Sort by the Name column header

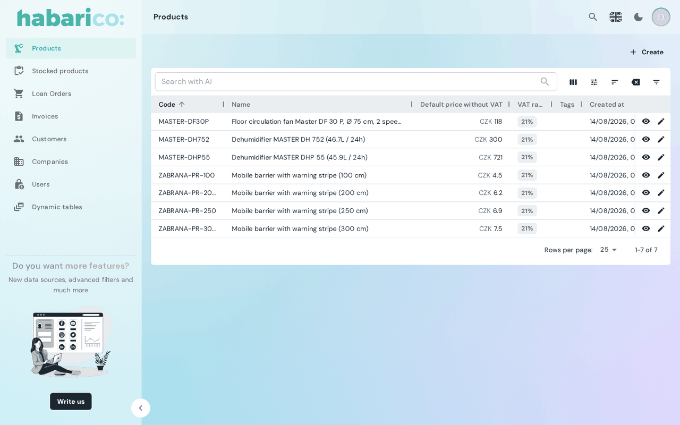pos(241,105)
